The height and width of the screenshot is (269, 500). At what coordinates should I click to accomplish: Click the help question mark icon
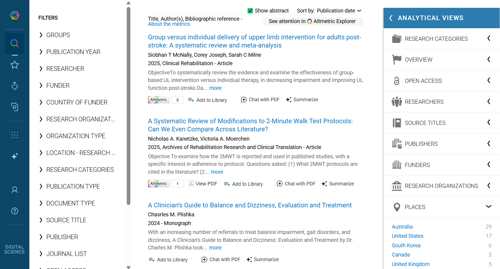coord(15,211)
